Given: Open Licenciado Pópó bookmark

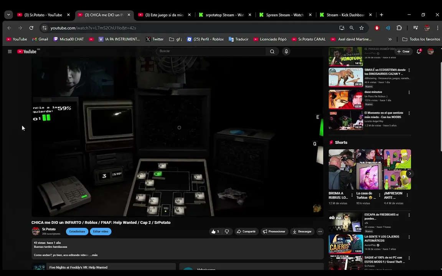Looking at the screenshot, I should pyautogui.click(x=270, y=39).
